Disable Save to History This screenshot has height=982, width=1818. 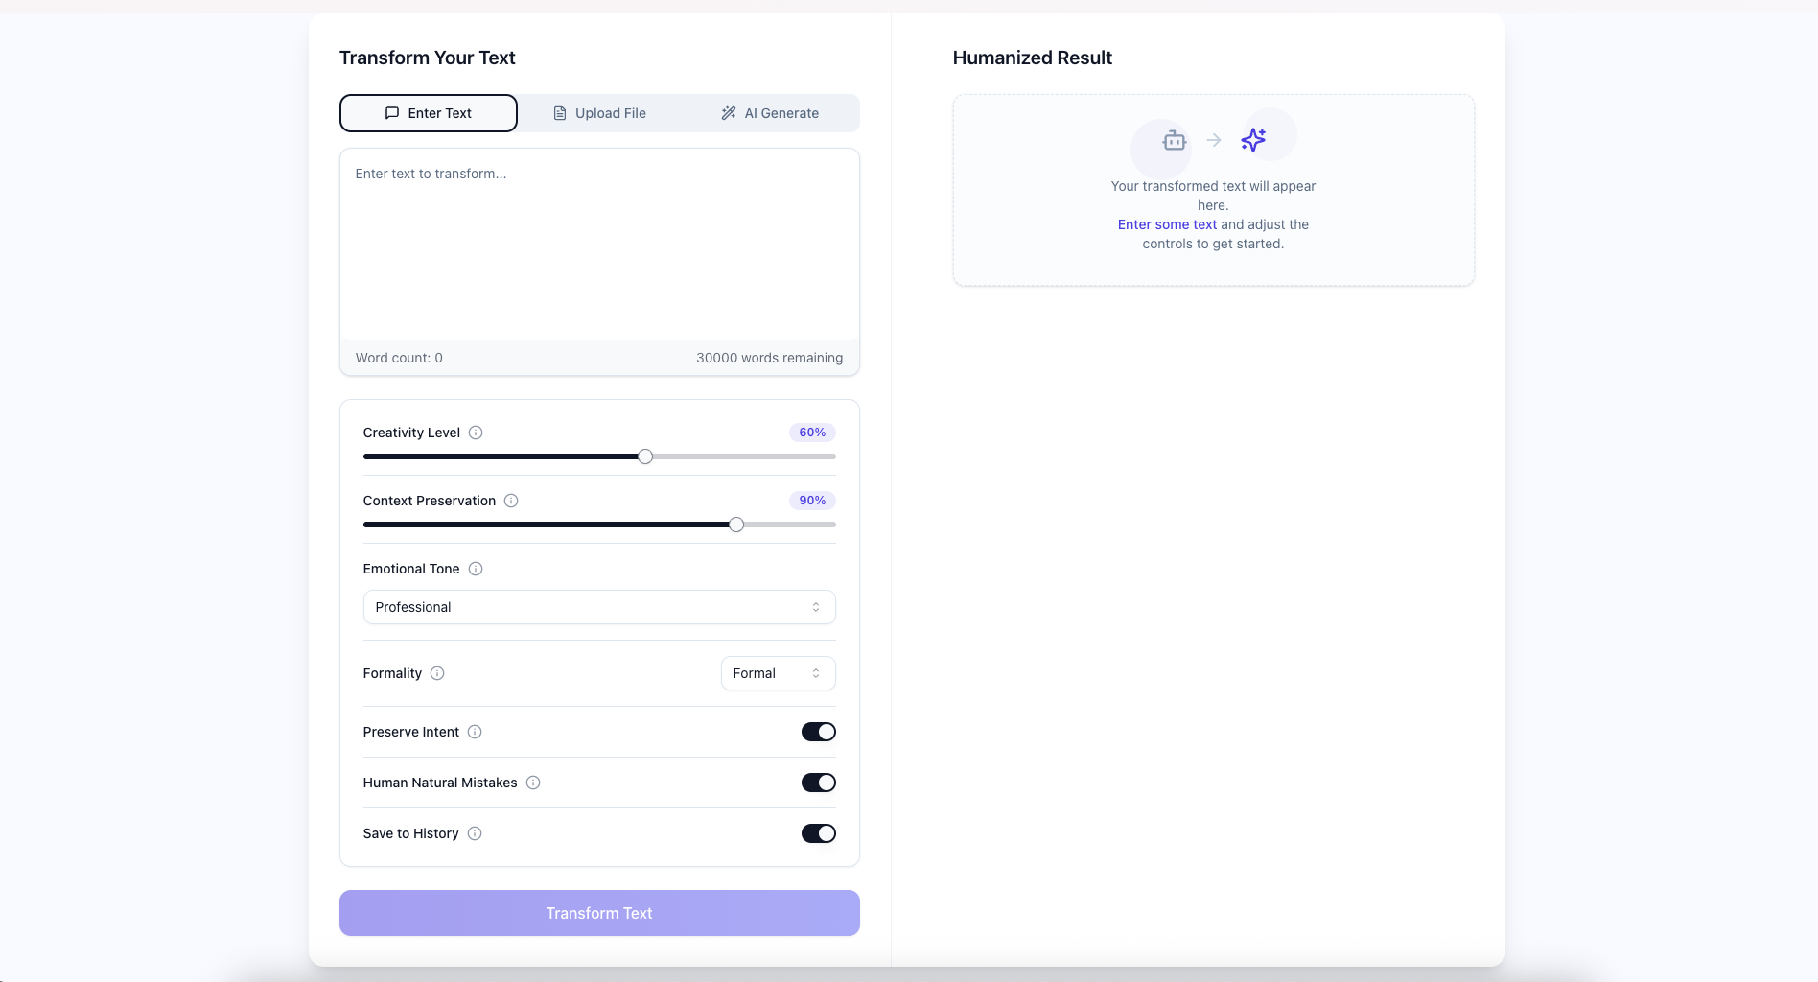click(818, 833)
